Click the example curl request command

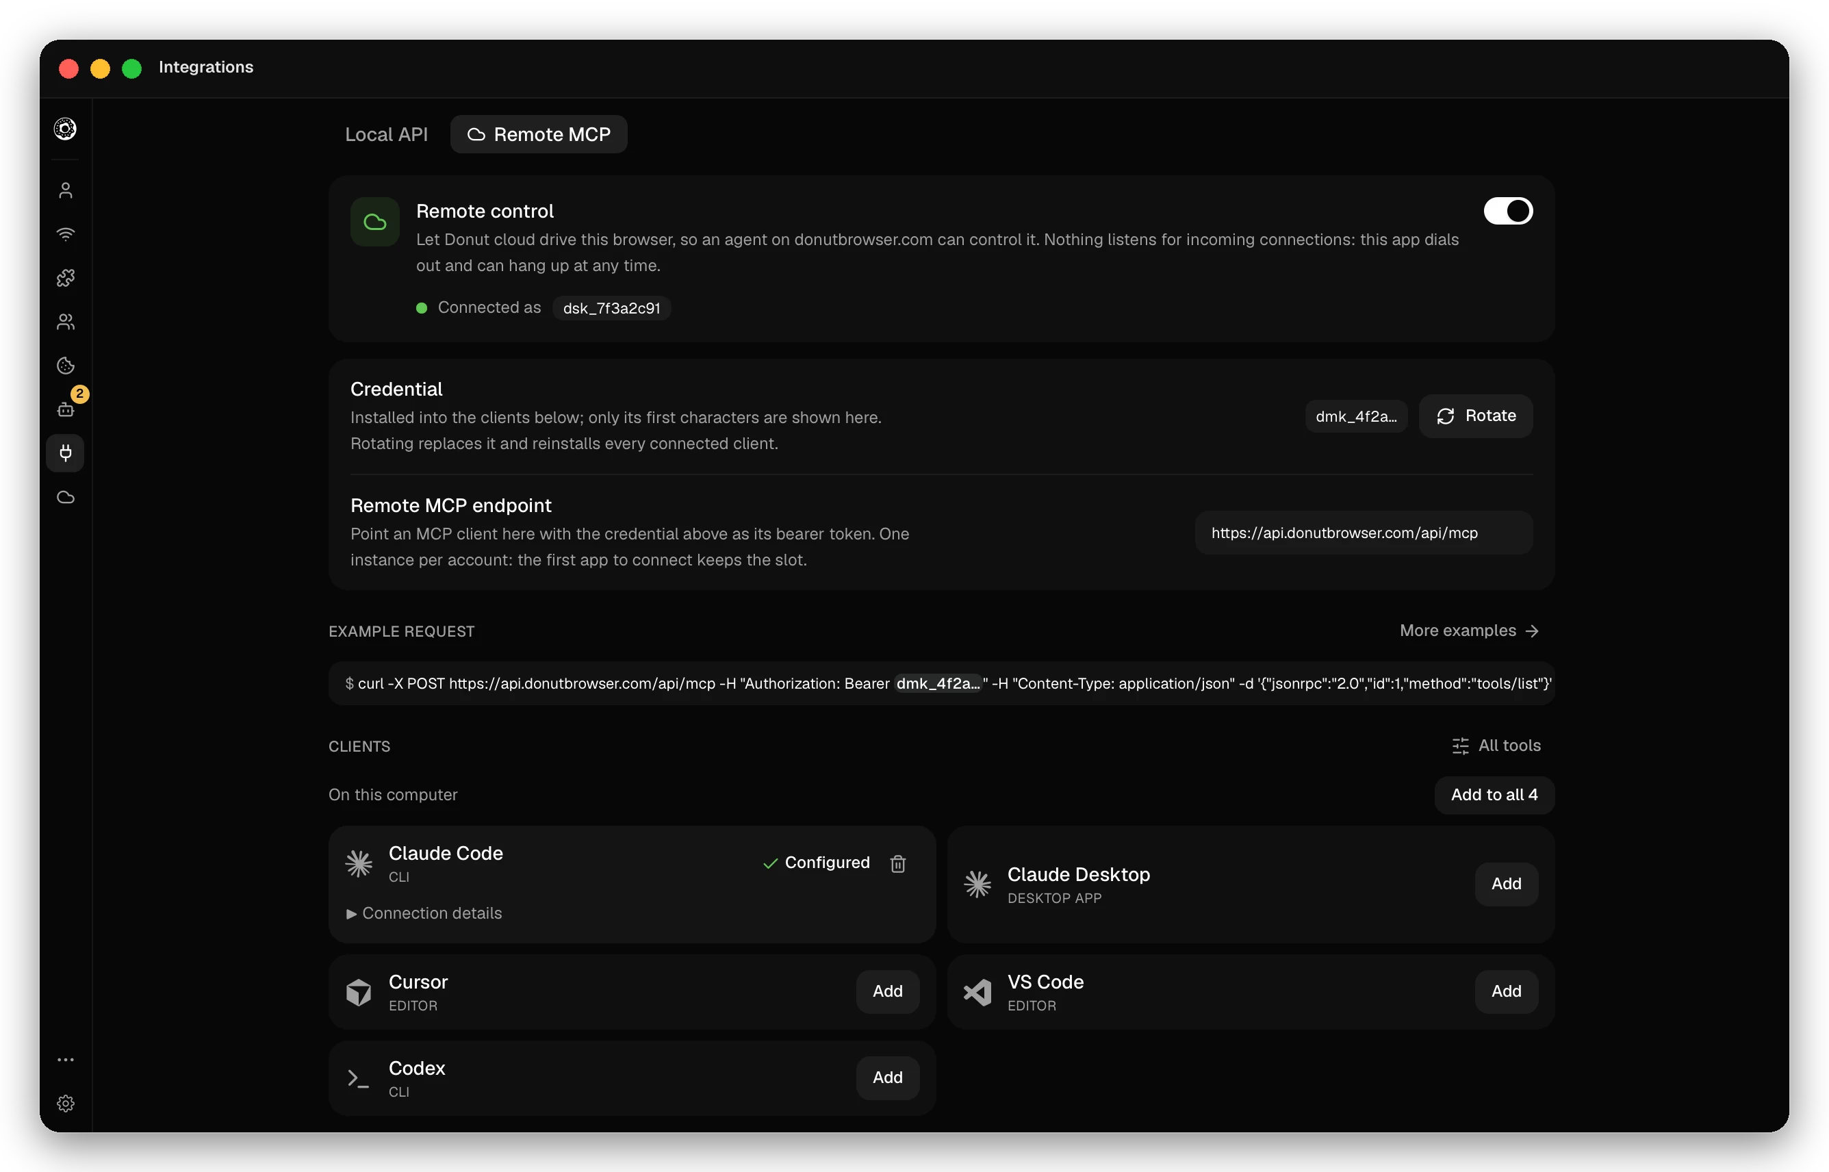tap(941, 683)
